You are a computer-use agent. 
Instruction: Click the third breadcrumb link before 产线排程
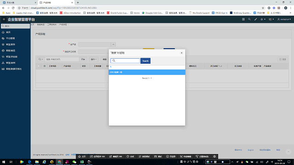(52, 24)
